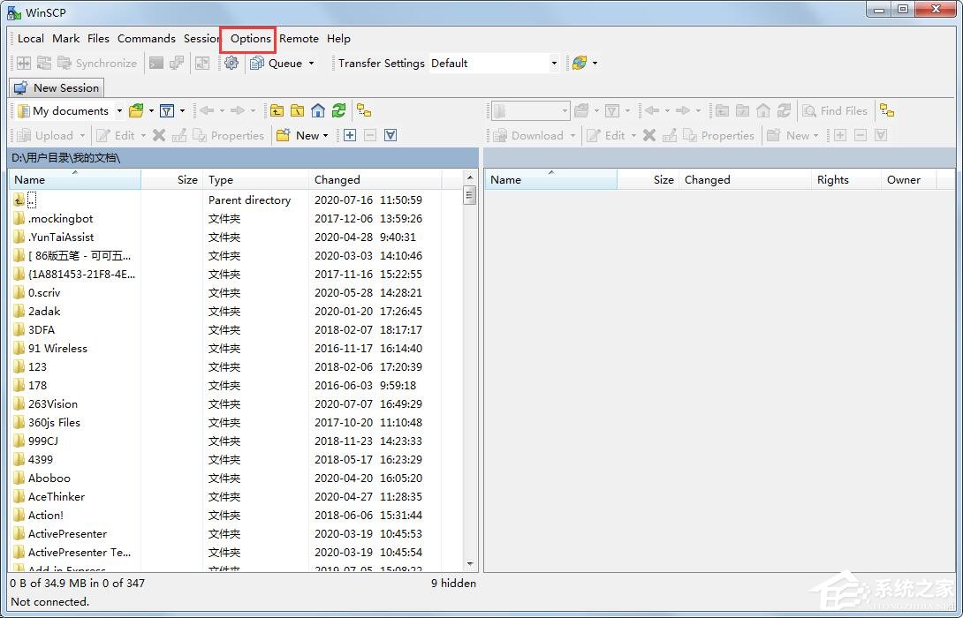Refresh the local panel file list
Image resolution: width=963 pixels, height=618 pixels.
pyautogui.click(x=339, y=111)
